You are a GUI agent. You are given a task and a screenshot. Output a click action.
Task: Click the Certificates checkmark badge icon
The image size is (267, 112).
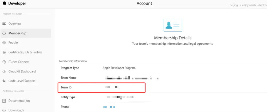tap(4, 52)
